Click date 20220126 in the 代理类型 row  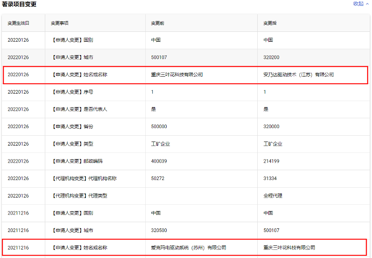pos(18,196)
